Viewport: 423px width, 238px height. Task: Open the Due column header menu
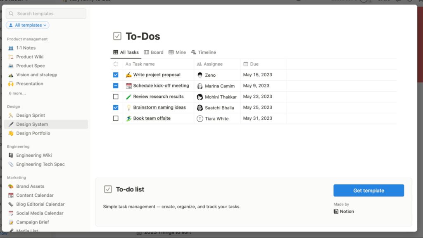[x=263, y=64]
